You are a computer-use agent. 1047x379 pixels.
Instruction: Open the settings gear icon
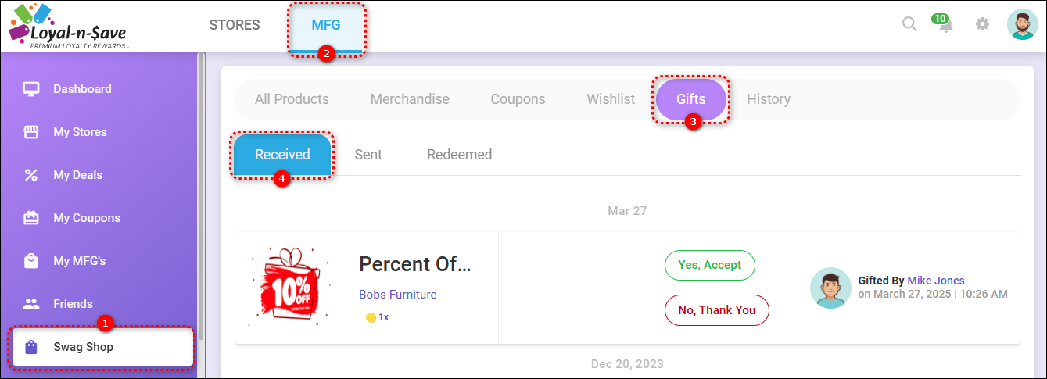click(982, 24)
